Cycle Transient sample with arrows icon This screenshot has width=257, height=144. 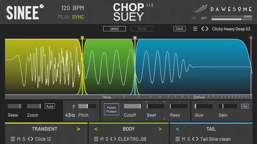(x=30, y=139)
